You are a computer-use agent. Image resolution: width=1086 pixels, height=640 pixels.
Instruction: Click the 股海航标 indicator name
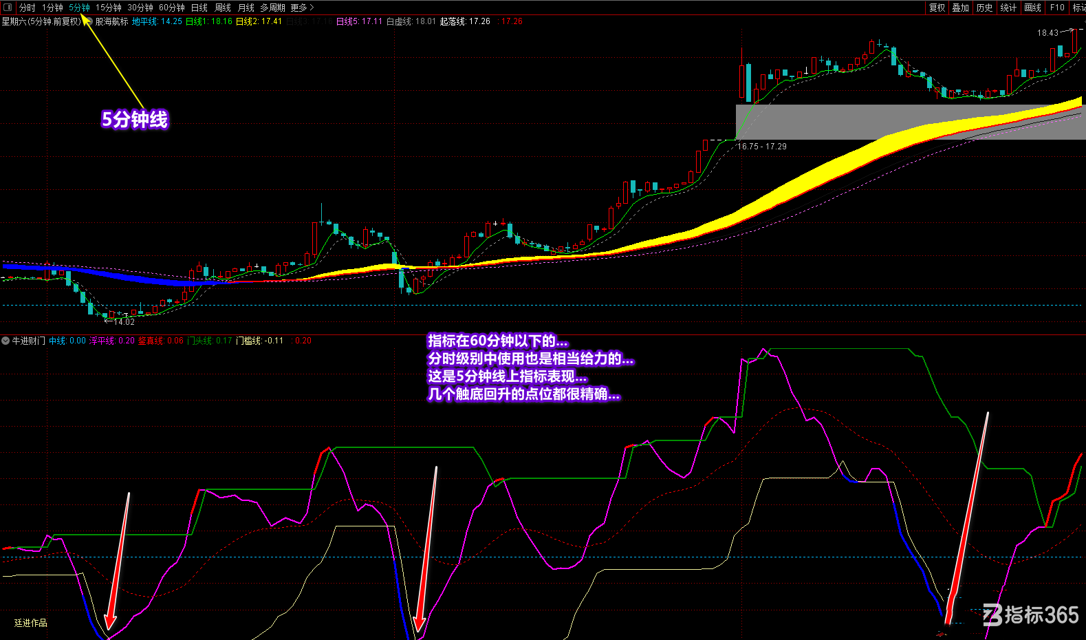click(x=111, y=21)
